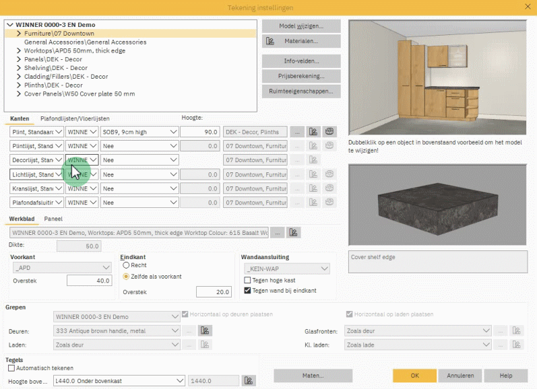Switch to the Paneel tab
This screenshot has width=537, height=389.
coord(53,219)
